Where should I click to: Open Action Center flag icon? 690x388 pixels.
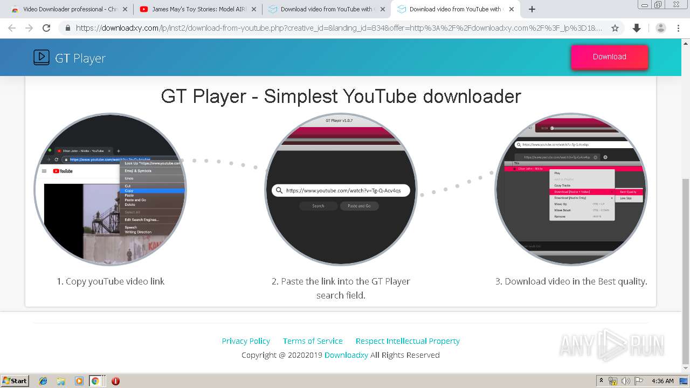tap(639, 381)
